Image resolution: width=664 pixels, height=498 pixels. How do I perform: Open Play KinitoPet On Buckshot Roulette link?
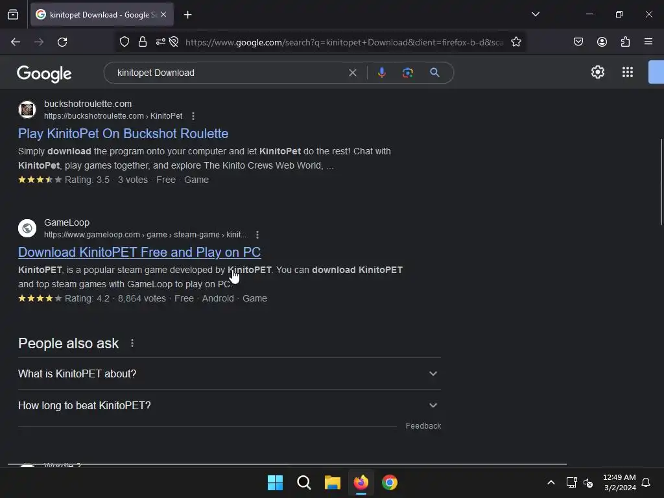[123, 134]
